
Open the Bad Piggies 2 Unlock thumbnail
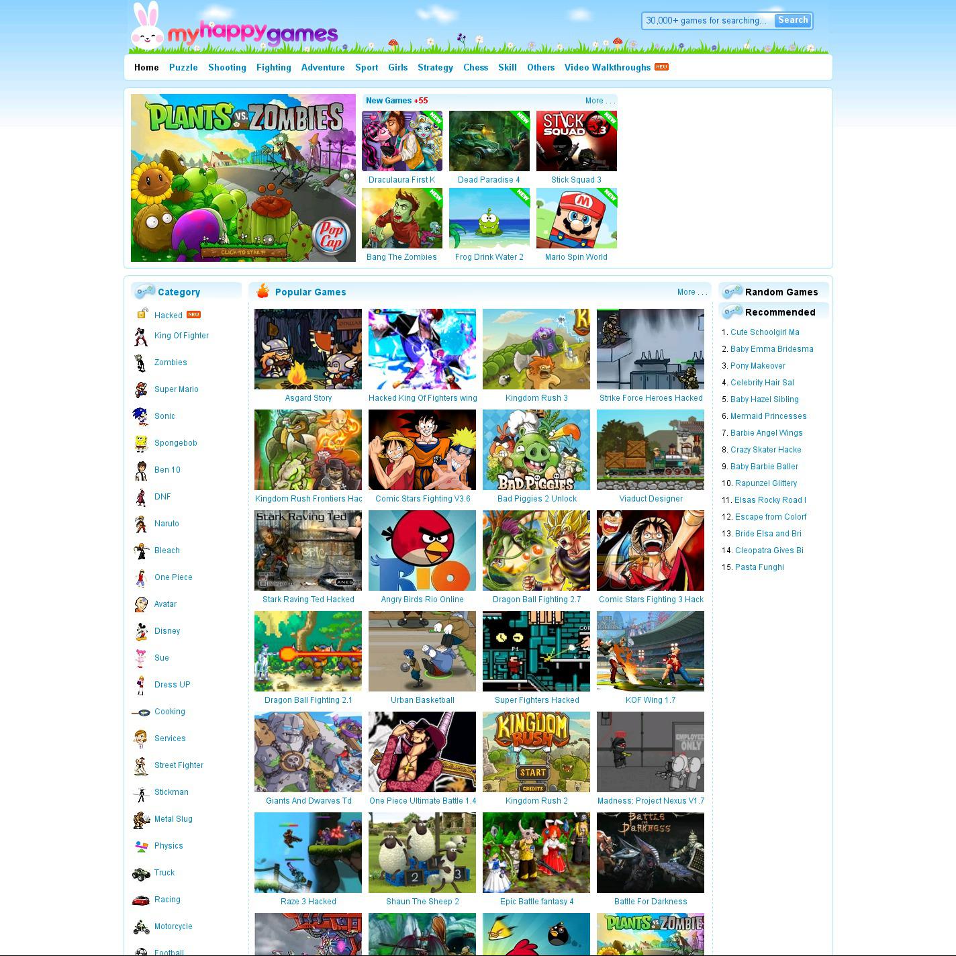click(x=536, y=450)
